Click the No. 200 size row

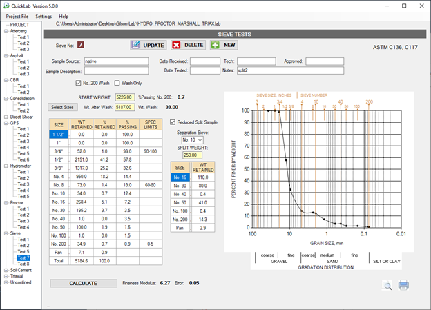[x=106, y=244]
